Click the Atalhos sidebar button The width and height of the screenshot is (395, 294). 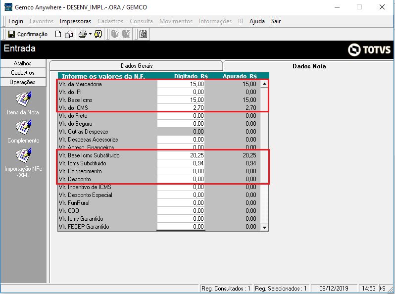coord(23,63)
